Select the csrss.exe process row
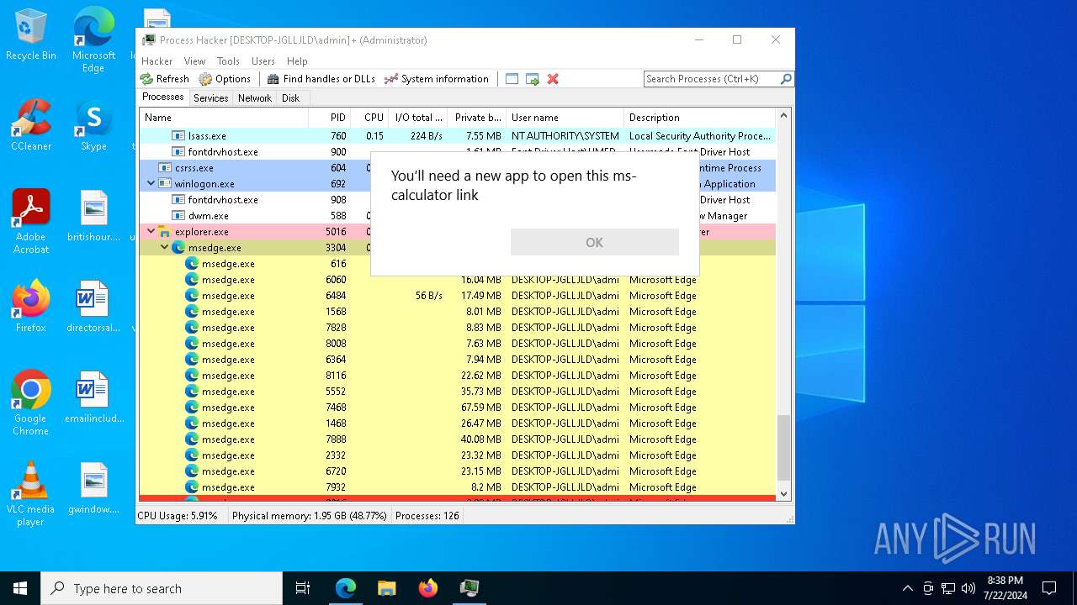Image resolution: width=1077 pixels, height=605 pixels. click(x=457, y=167)
